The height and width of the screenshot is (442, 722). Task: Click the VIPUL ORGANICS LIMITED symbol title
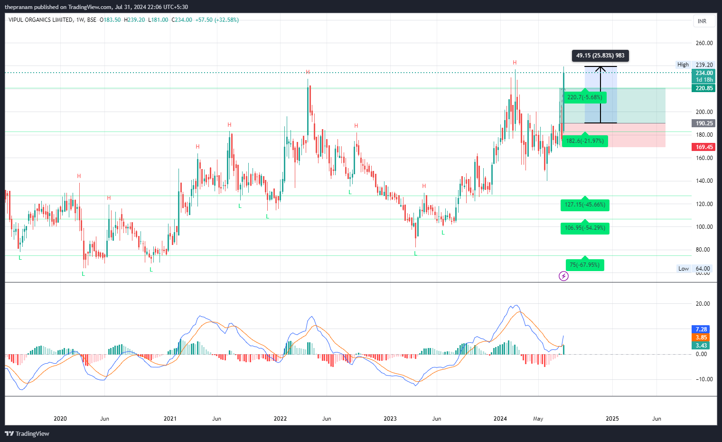41,20
